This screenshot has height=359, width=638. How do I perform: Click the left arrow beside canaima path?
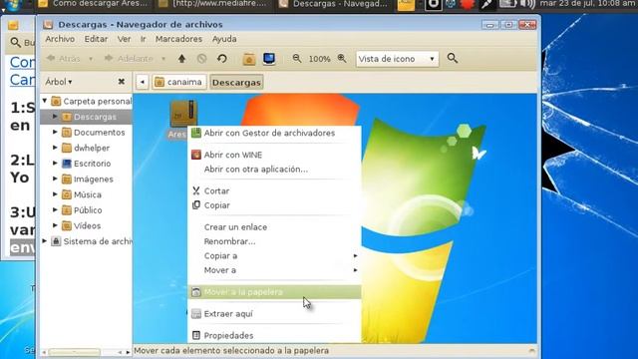(x=142, y=82)
